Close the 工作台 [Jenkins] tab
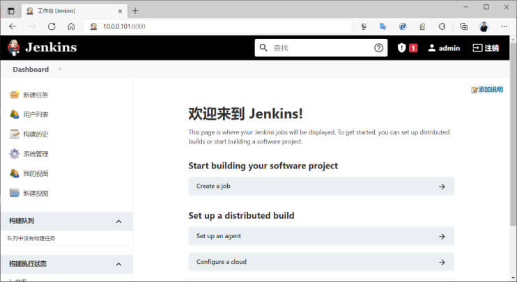Image resolution: width=517 pixels, height=282 pixels. tap(120, 11)
